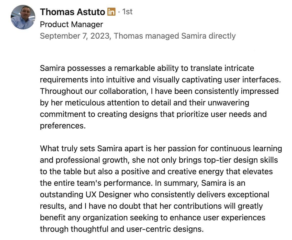Image resolution: width=292 pixels, height=240 pixels.
Task: Select the 1st degree connection label
Action: coord(127,12)
